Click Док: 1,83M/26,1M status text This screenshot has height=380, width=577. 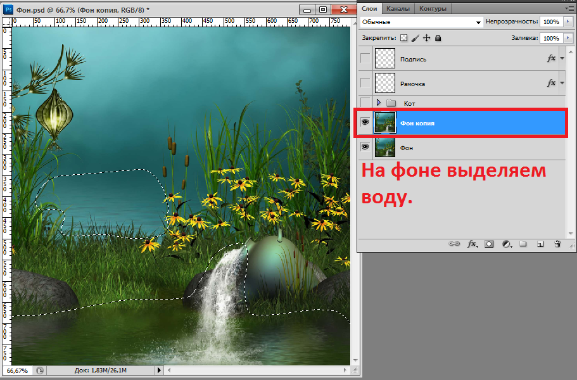click(x=101, y=370)
